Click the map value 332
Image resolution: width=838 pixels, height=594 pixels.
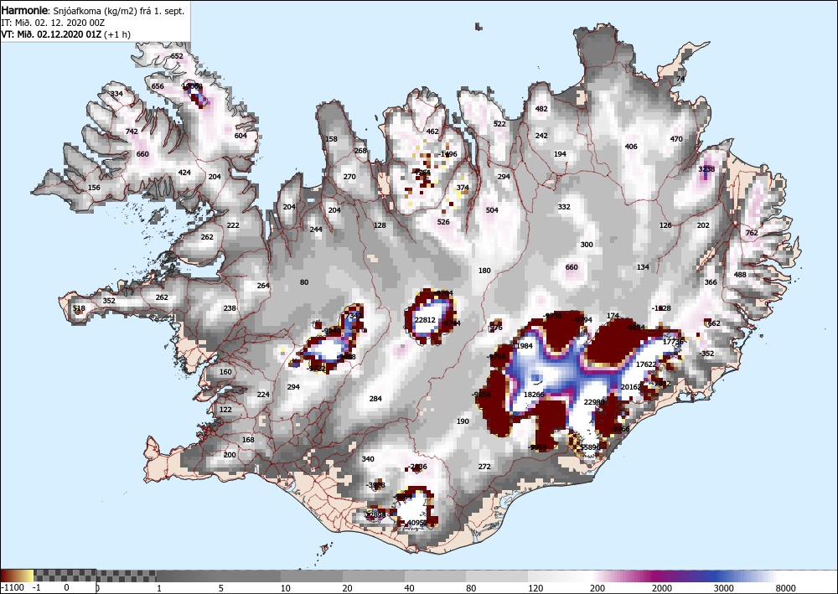564,207
